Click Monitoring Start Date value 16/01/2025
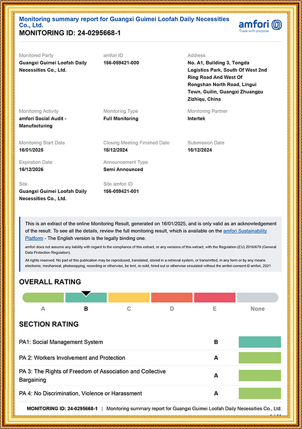The image size is (302, 429). coord(31,150)
